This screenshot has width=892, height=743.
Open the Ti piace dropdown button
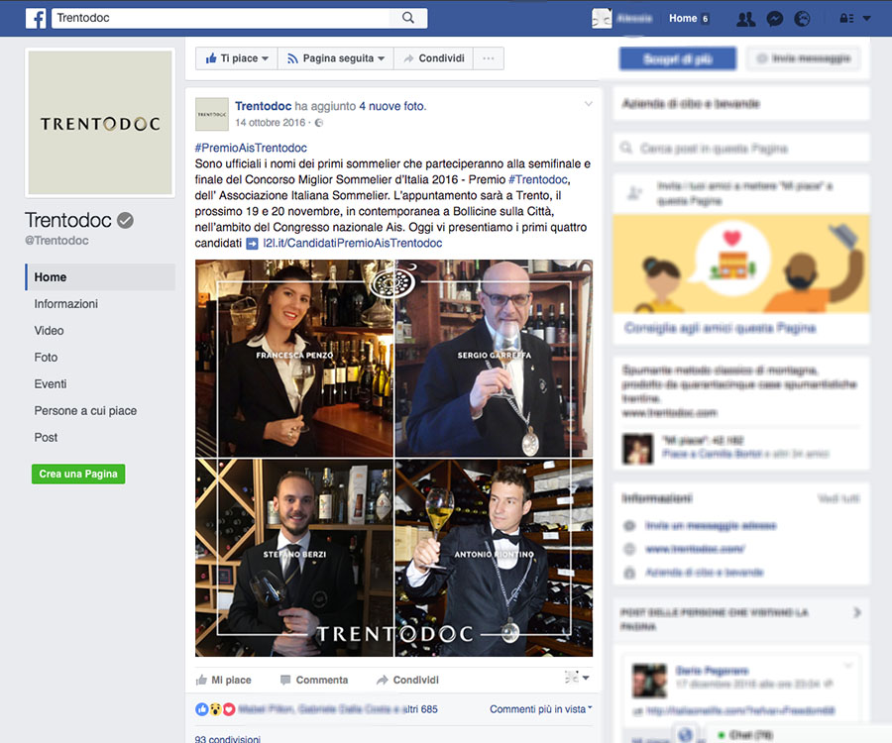pos(237,58)
